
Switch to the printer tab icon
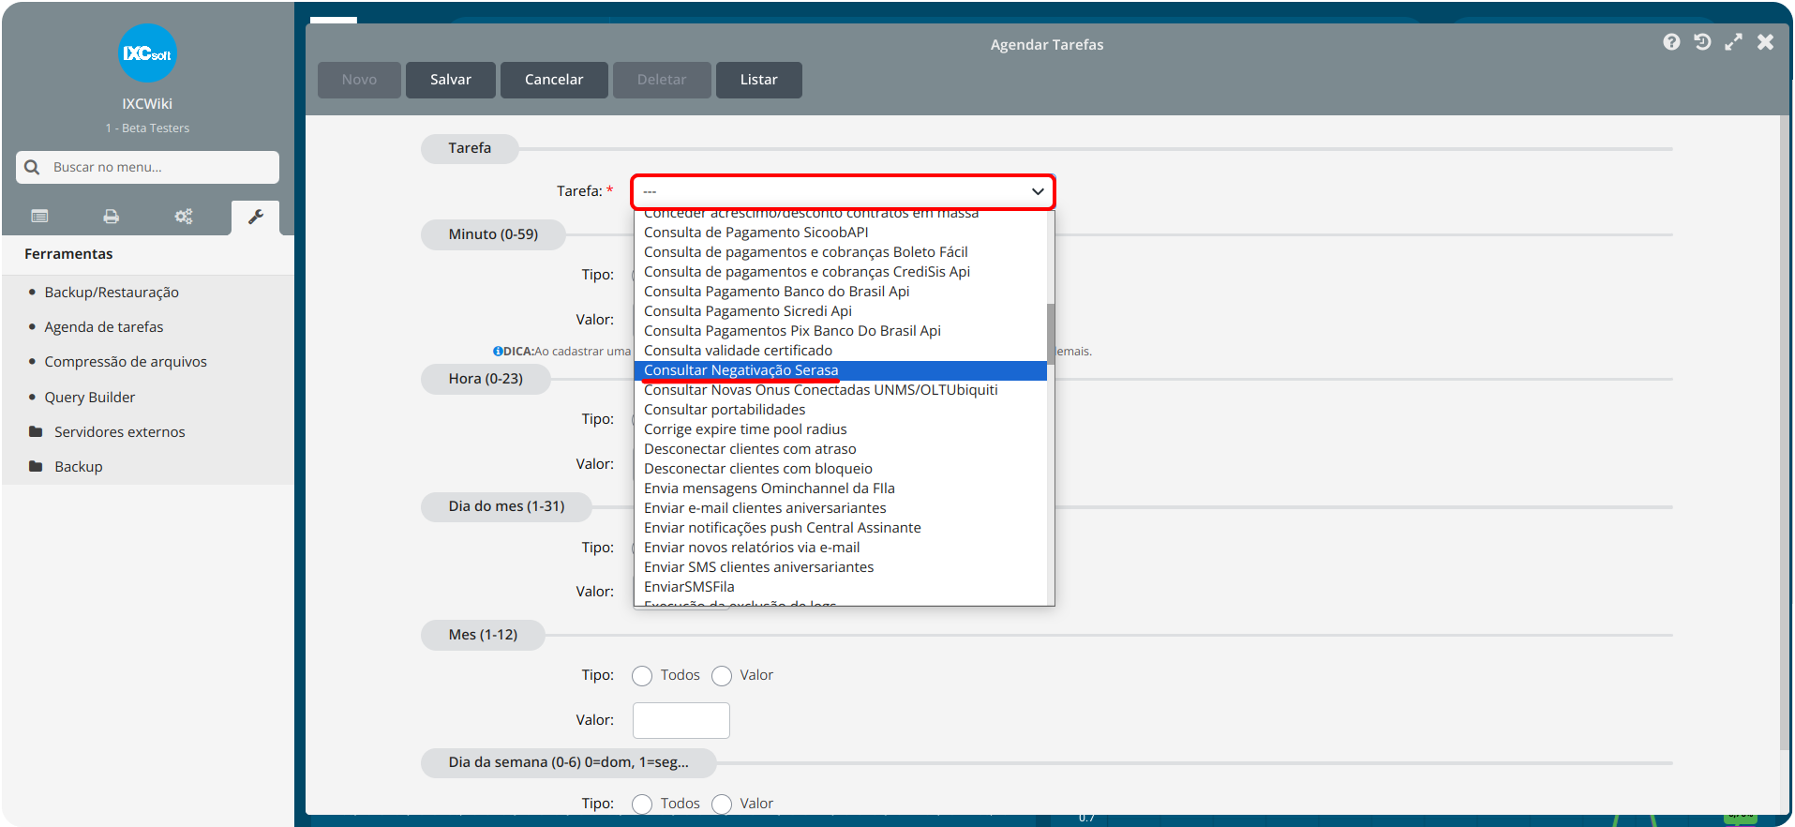click(x=111, y=217)
